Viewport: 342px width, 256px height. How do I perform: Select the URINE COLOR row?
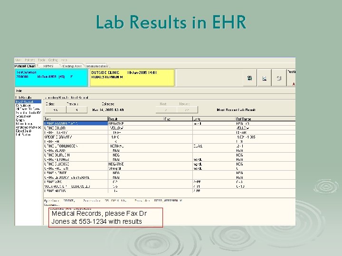point(170,128)
